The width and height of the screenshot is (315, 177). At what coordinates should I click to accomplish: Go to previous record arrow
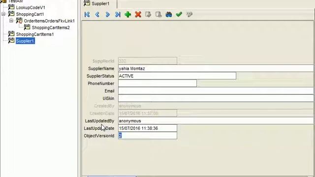[97, 14]
